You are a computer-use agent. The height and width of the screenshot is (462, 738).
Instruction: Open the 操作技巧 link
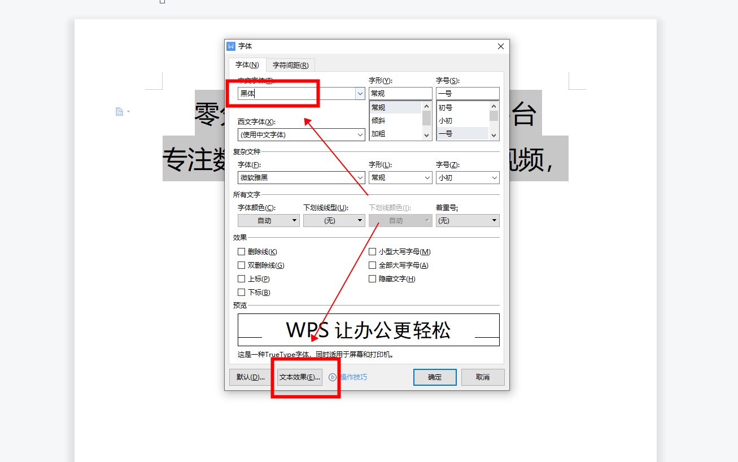pos(353,377)
